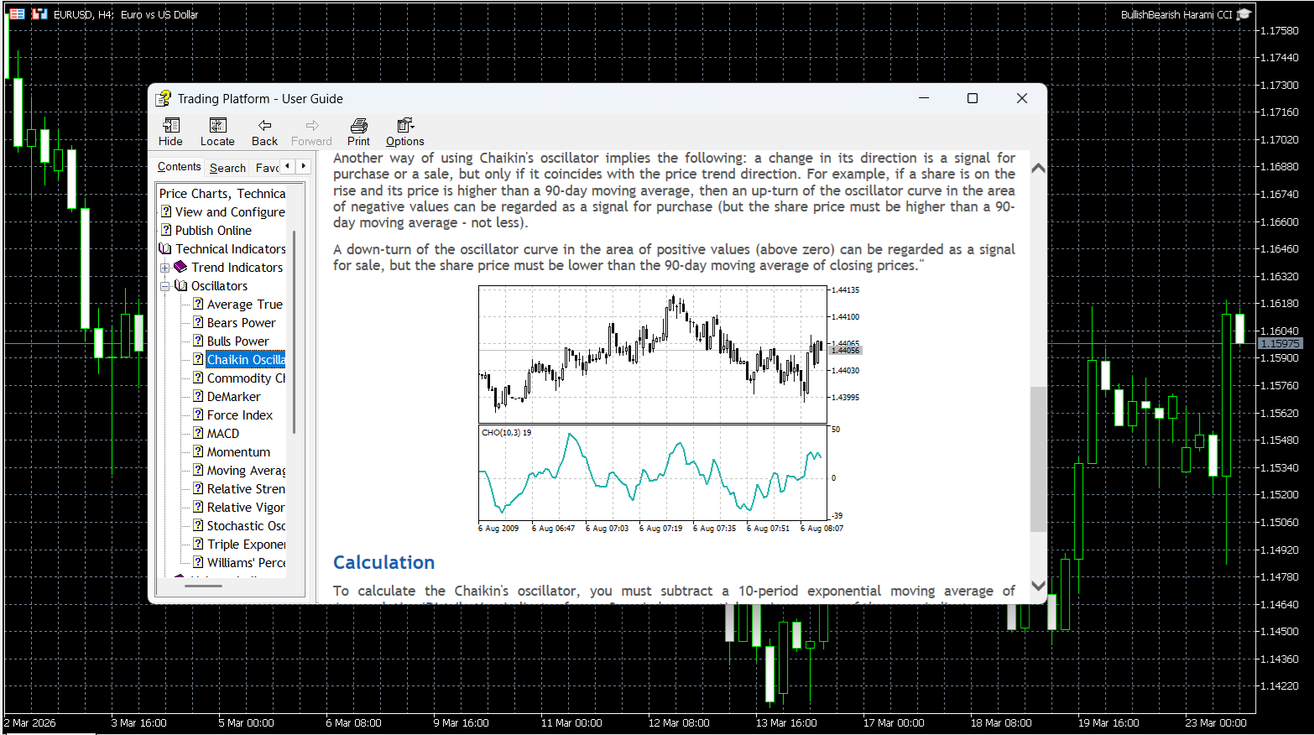
Task: Click the Forward navigation icon
Action: point(311,132)
